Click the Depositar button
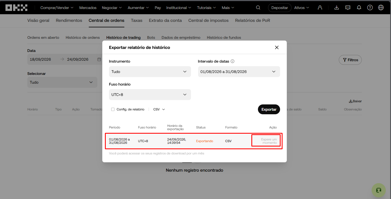The width and height of the screenshot is (391, 199). click(x=280, y=8)
